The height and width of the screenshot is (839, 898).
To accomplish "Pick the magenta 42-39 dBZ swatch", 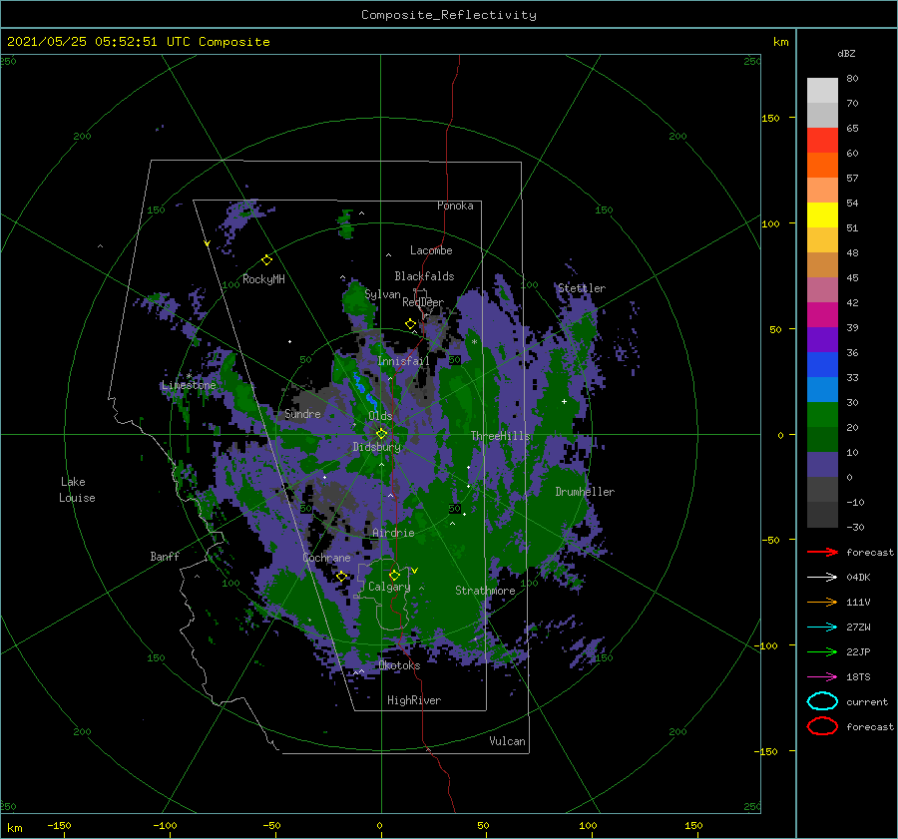I will [x=822, y=314].
